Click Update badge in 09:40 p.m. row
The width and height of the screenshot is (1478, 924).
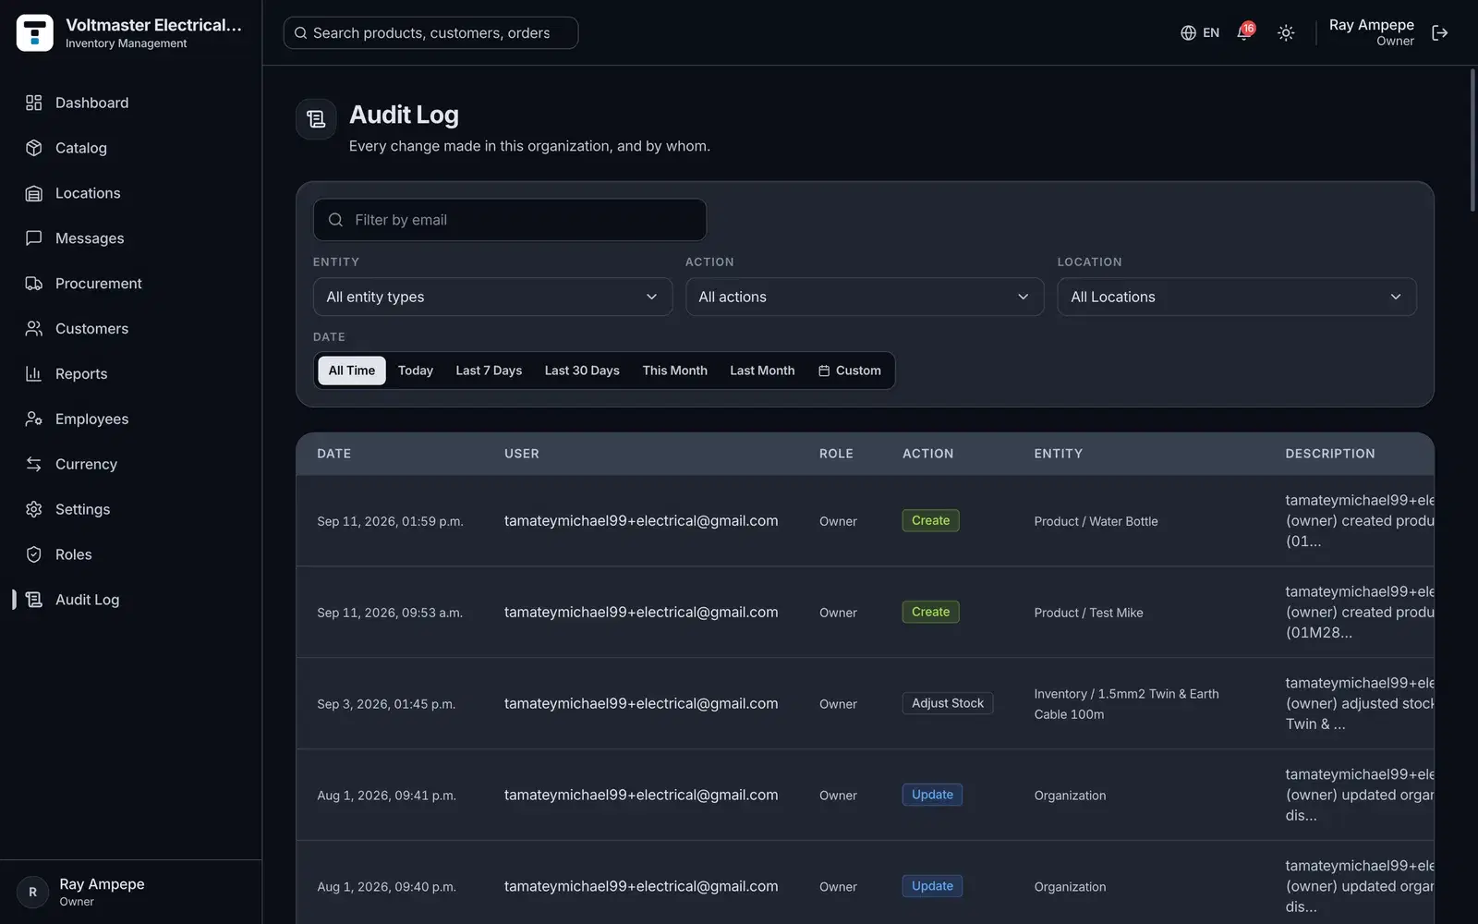(x=932, y=886)
